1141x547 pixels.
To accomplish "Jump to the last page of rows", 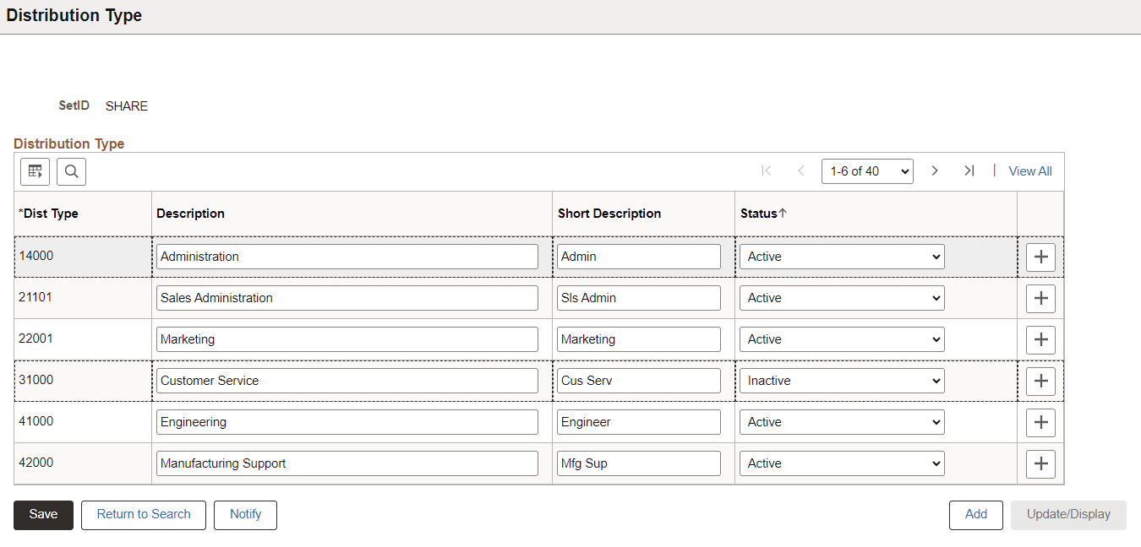I will point(969,171).
